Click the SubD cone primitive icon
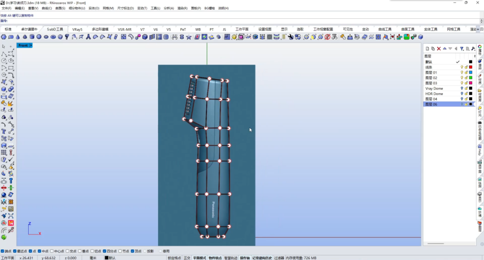This screenshot has width=484, height=260. tap(18, 37)
